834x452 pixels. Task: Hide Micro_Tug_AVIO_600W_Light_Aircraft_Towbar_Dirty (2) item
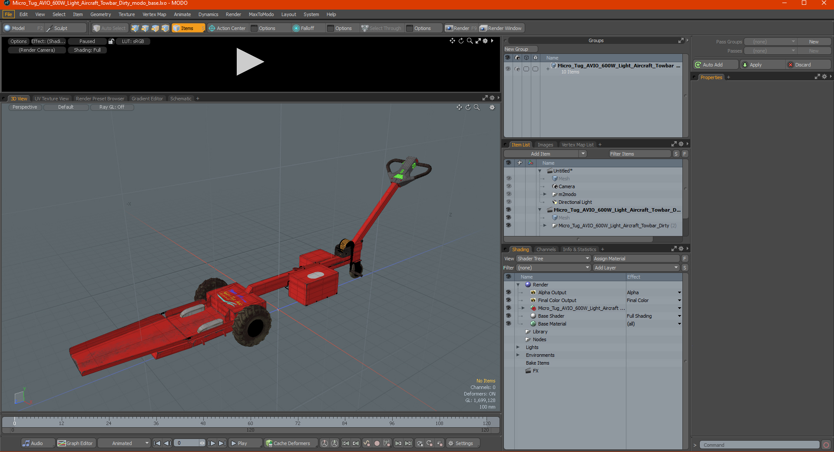(508, 226)
